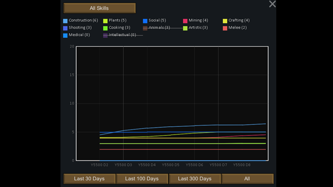Screen dimensions: 333x187
Task: Toggle the Mining (4) legend entry
Action: 196,20
